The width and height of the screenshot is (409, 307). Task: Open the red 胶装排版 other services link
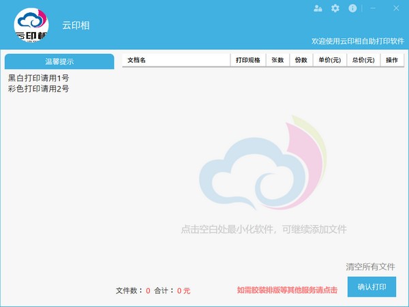287,290
